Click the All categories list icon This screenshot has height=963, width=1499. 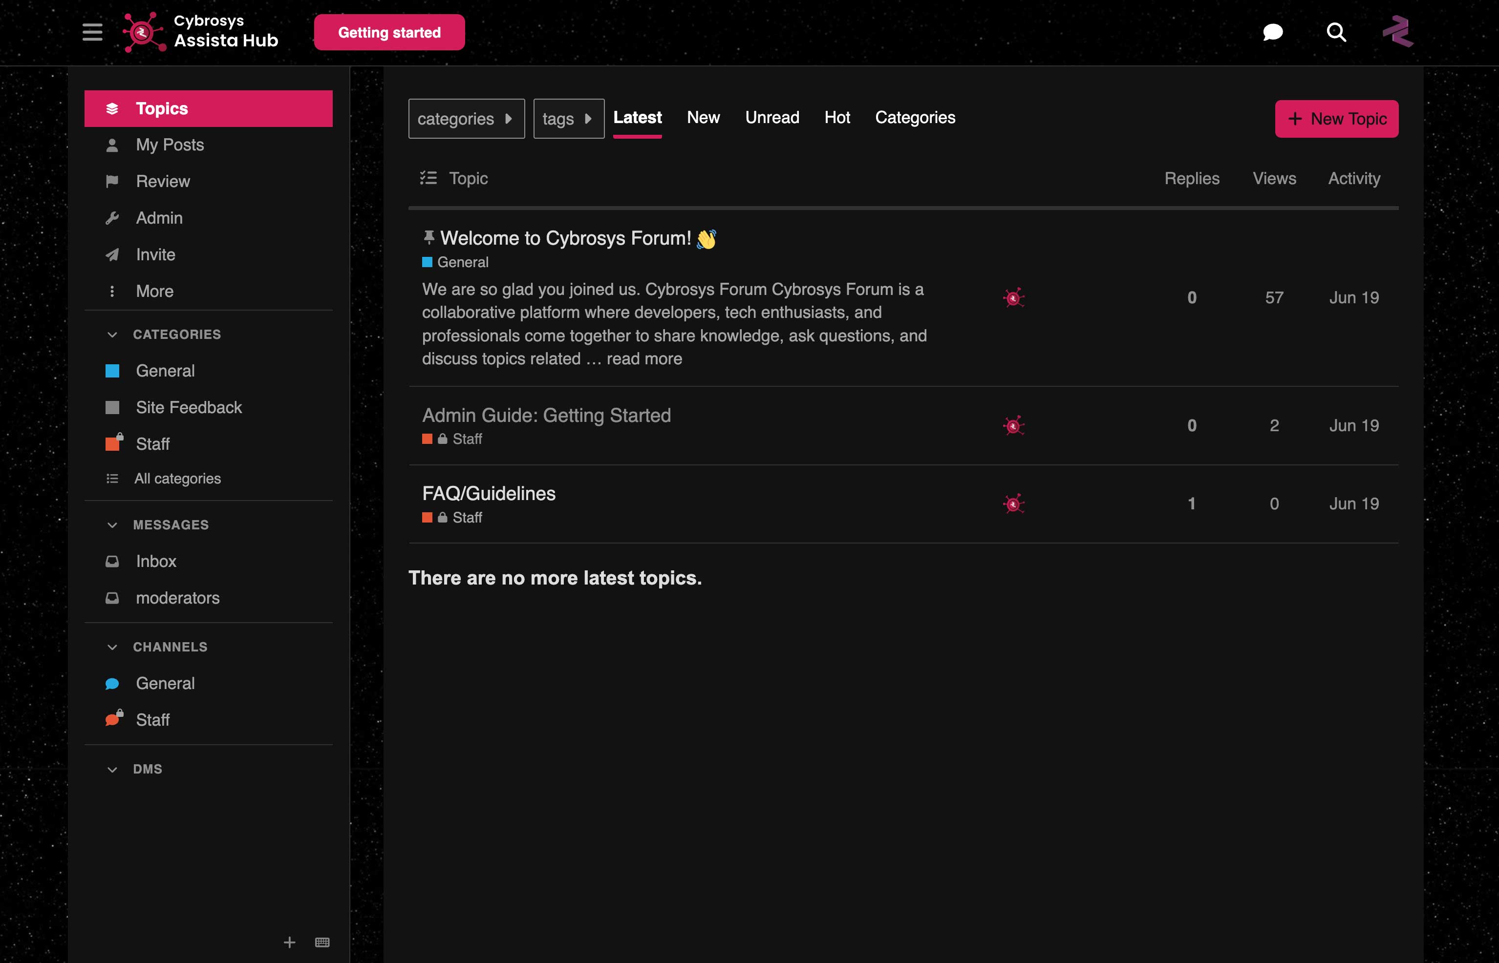pos(112,479)
